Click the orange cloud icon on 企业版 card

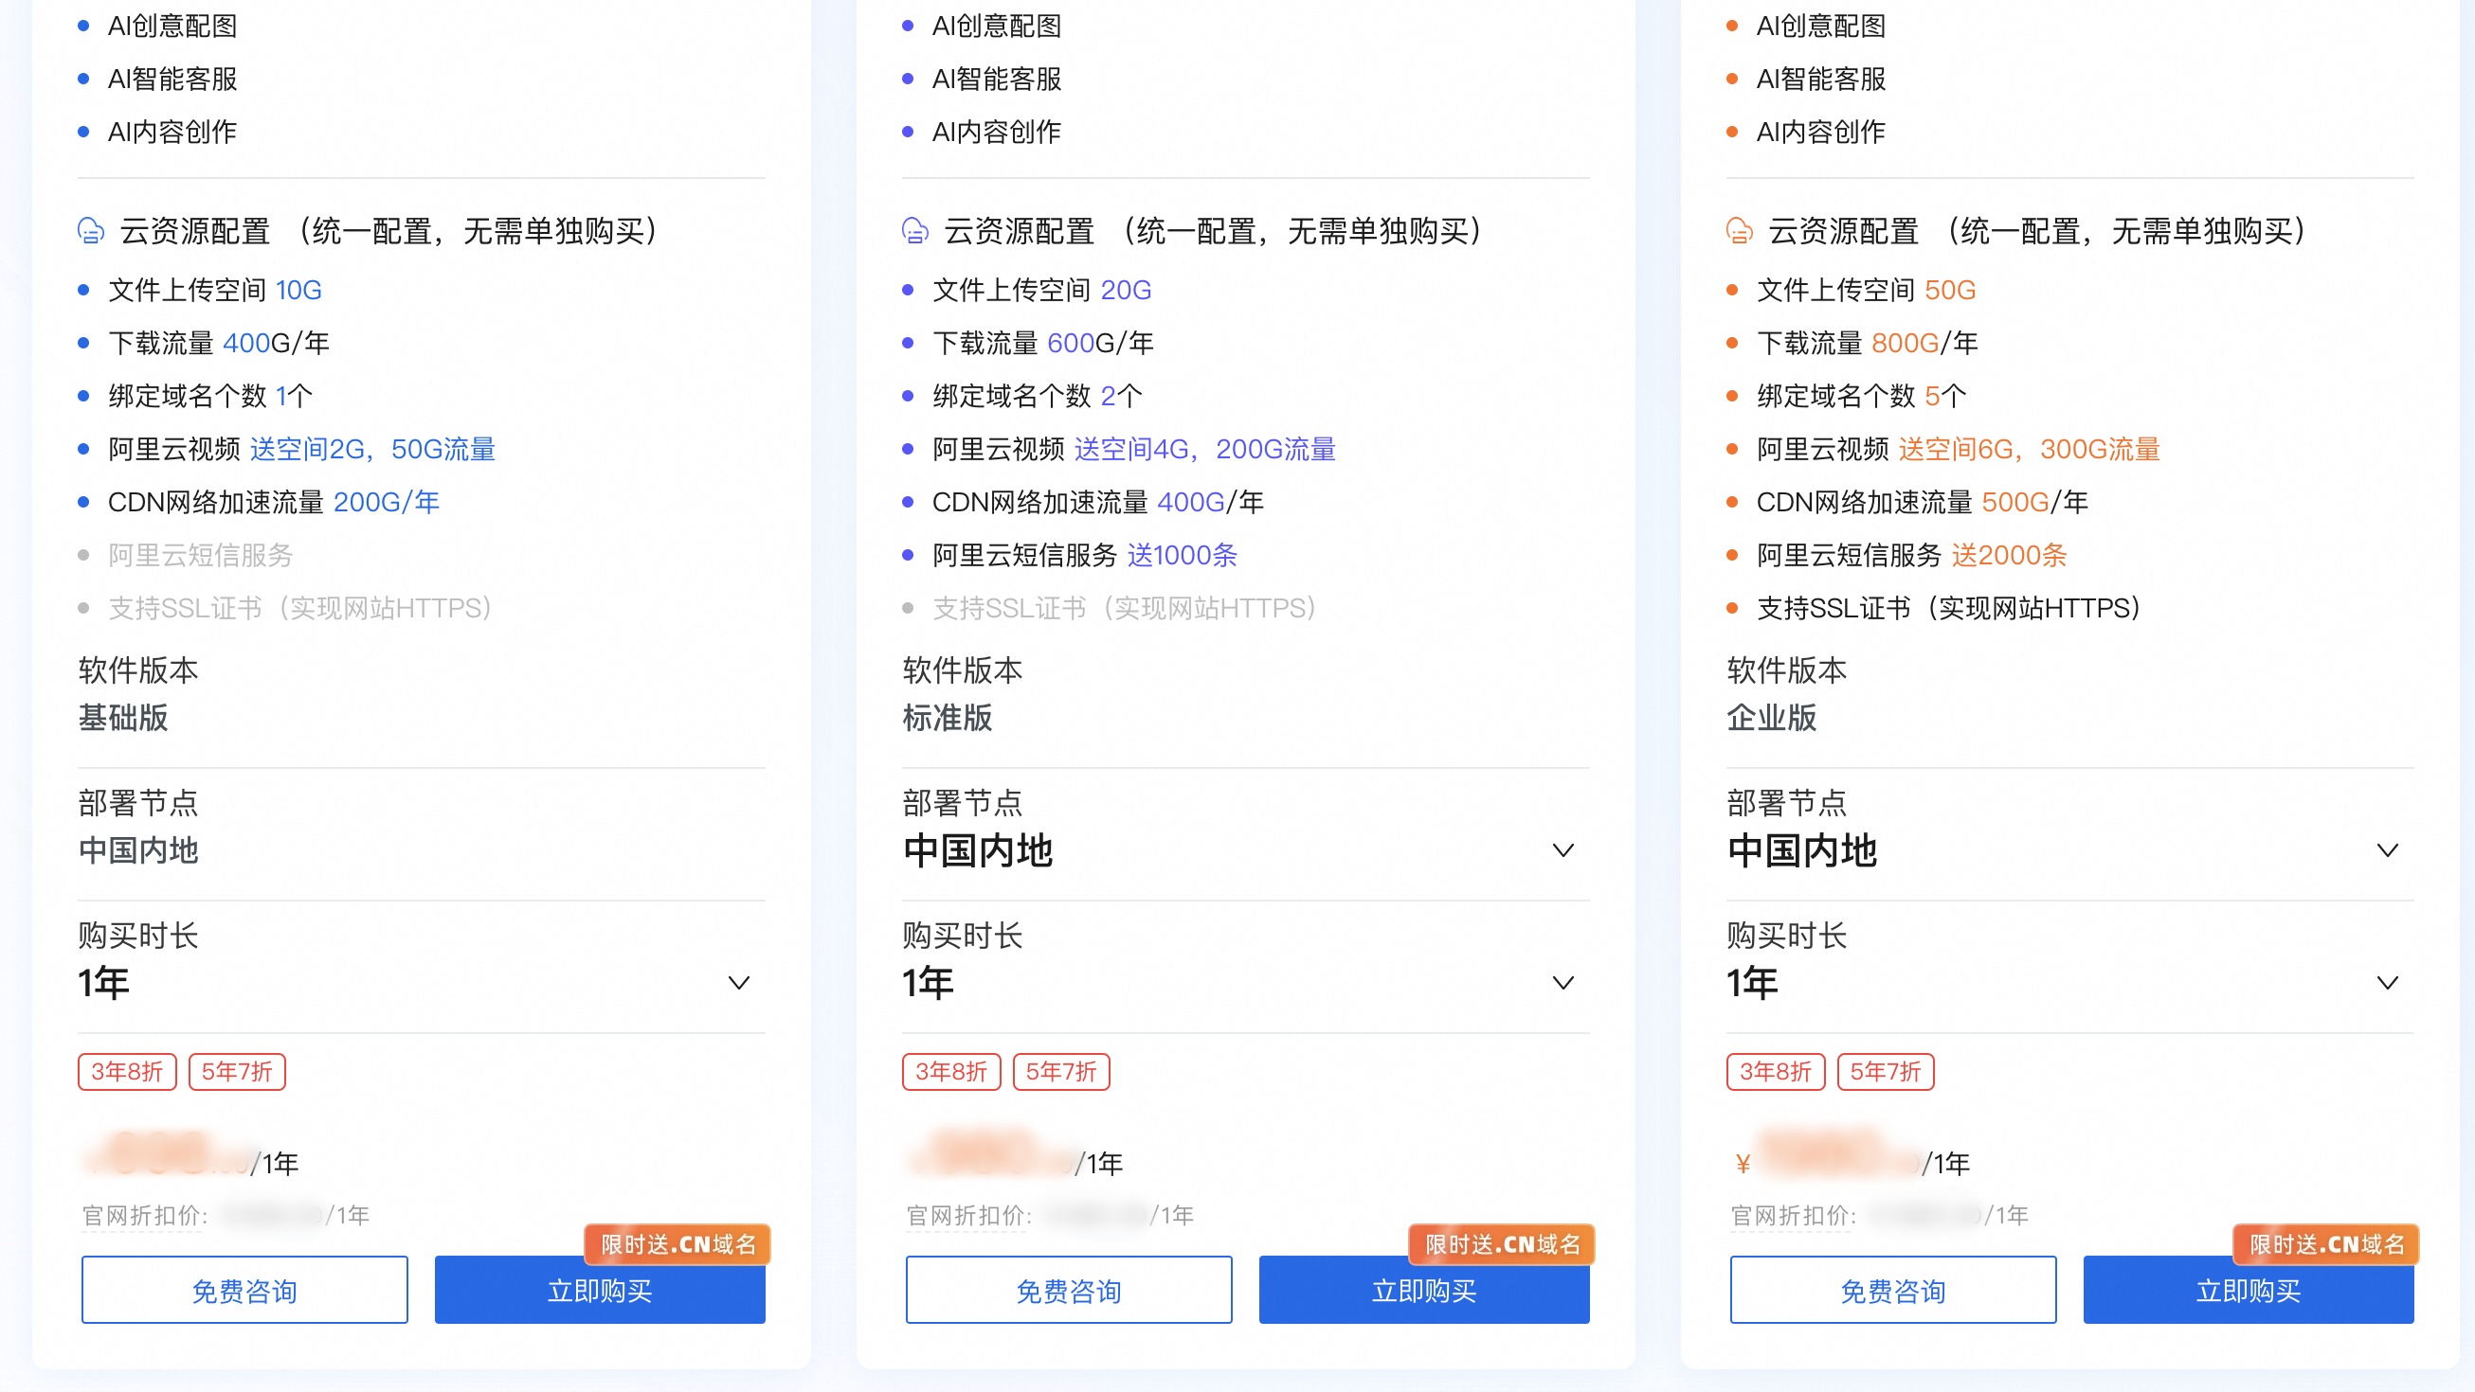(x=1738, y=231)
